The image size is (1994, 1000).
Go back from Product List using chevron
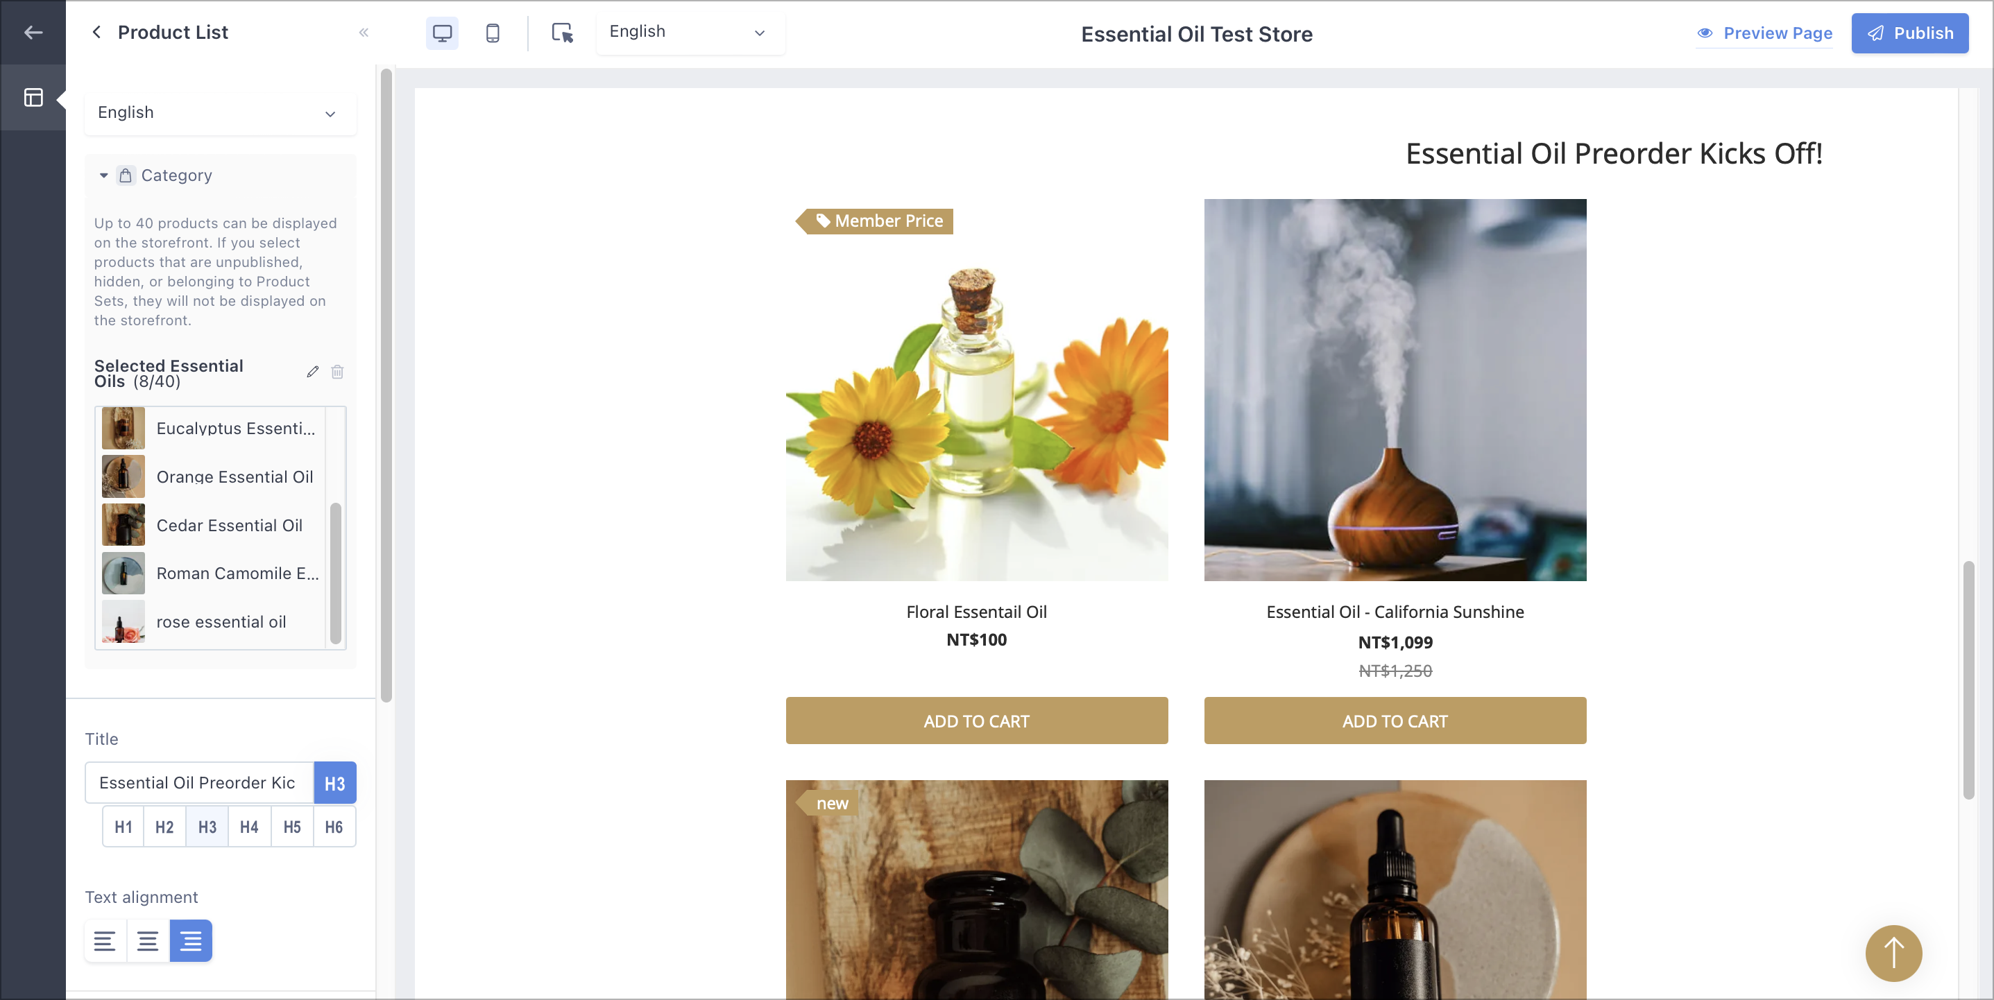tap(96, 33)
